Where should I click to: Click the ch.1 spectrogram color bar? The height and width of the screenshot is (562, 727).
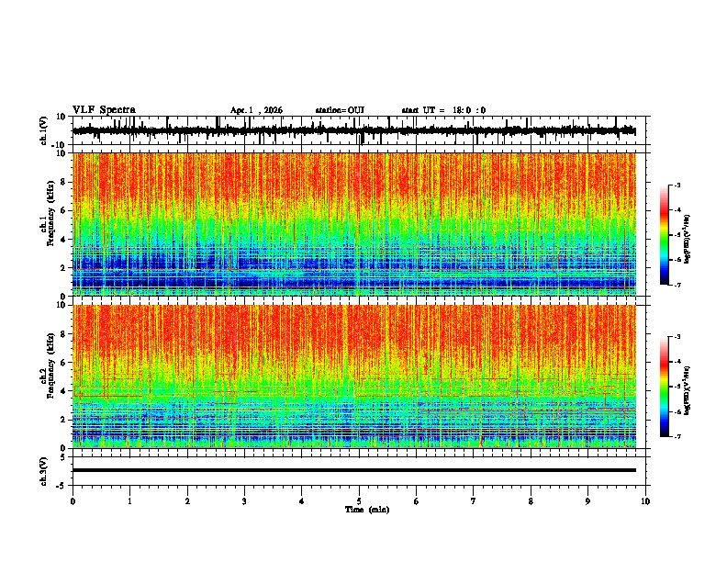(664, 235)
